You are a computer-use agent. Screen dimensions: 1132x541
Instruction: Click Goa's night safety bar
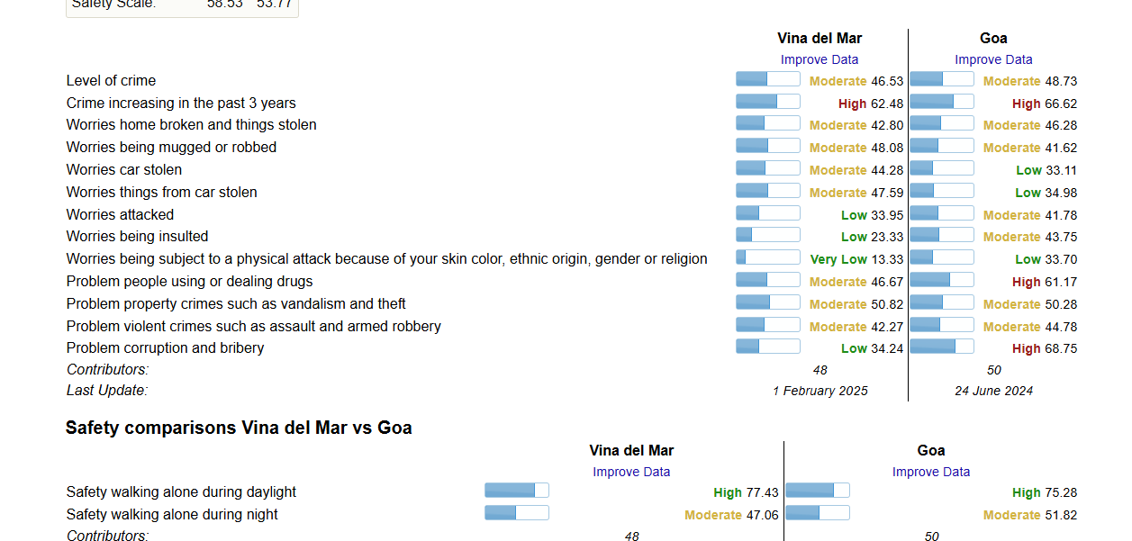[x=817, y=513]
